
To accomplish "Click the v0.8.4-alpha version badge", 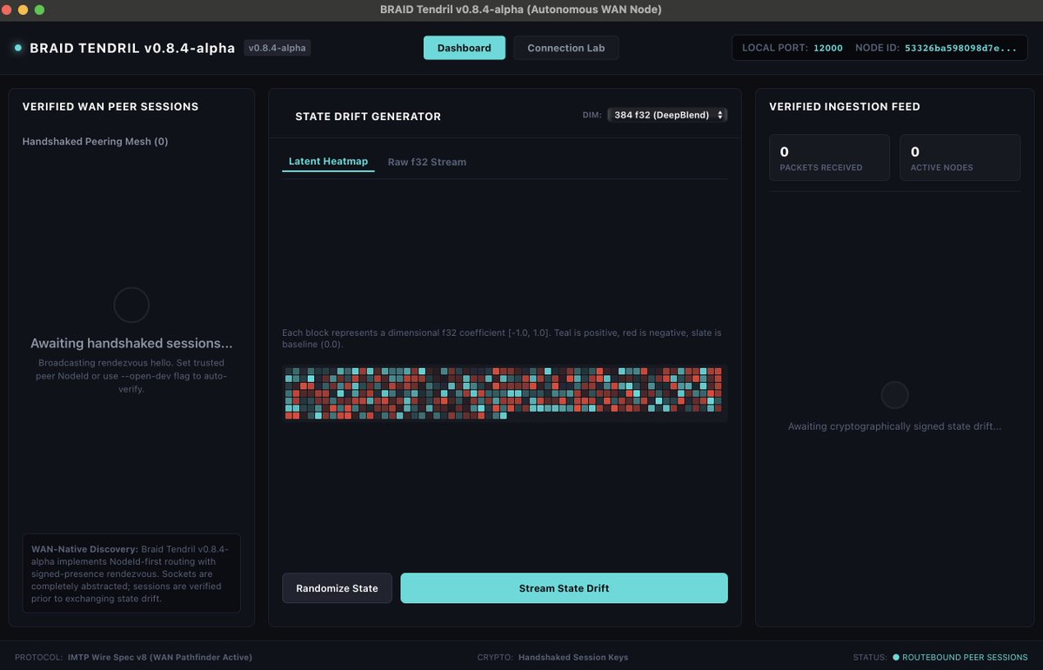I will (x=277, y=48).
